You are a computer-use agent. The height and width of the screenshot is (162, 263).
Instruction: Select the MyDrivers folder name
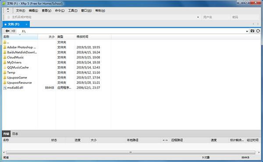pos(14,62)
